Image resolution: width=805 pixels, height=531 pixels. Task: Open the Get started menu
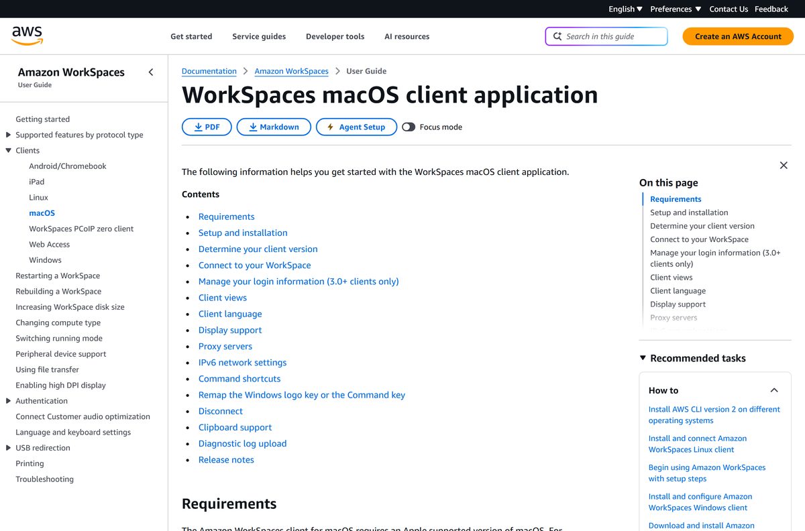click(191, 36)
